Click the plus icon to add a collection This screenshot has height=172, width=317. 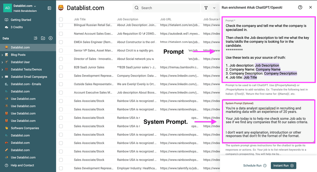point(50,38)
